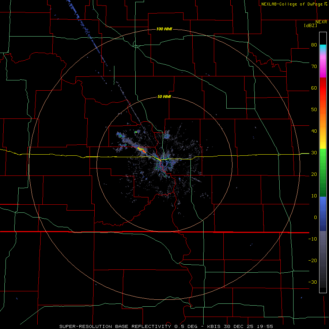Click the 40 value on the dBZ scale
The image size is (329, 329).
pyautogui.click(x=314, y=131)
